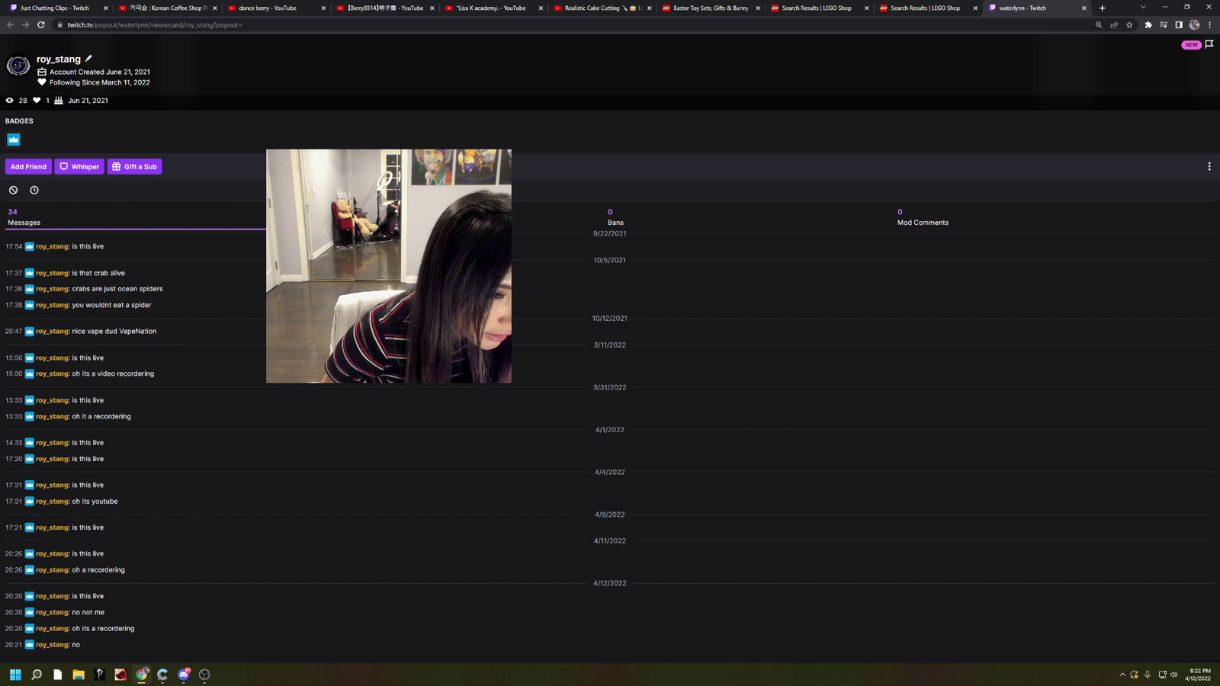Click the heart follower count icon

[x=37, y=101]
